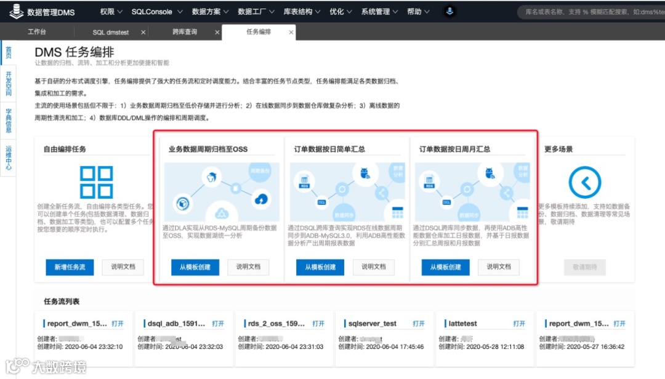
Task: Open the user avatar icon in header
Action: pyautogui.click(x=449, y=12)
